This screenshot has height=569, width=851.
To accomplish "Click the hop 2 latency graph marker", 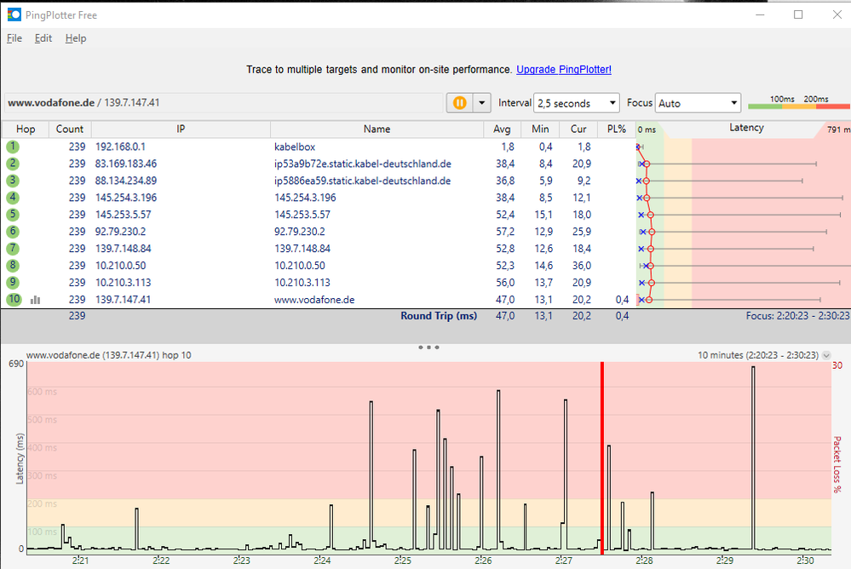I will pyautogui.click(x=646, y=164).
